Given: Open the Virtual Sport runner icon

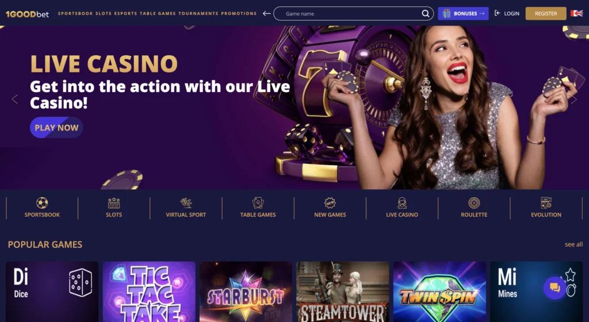Looking at the screenshot, I should [x=186, y=203].
